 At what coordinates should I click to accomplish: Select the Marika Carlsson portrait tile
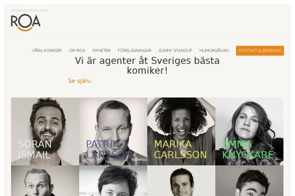181,131
